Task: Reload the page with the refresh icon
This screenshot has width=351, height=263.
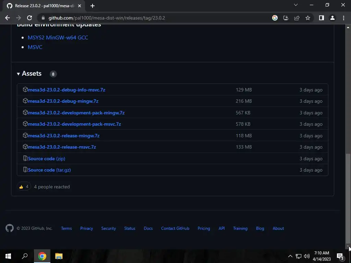Action: coord(29,18)
